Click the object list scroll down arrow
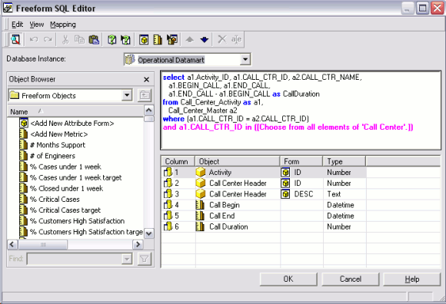This screenshot has height=304, width=446. (x=149, y=233)
